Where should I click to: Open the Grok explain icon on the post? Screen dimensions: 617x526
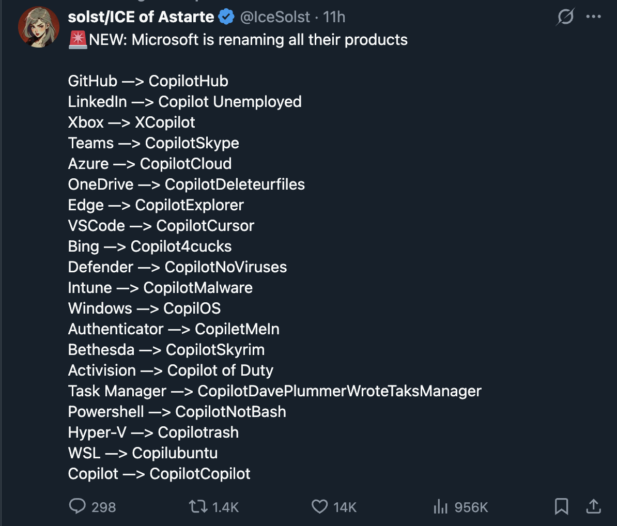[x=565, y=17]
